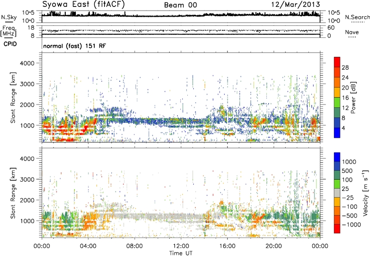Image resolution: width=370 pixels, height=256 pixels.
Task: Click the 'normal (fast) 151 RF' text
Action: pyautogui.click(x=74, y=46)
